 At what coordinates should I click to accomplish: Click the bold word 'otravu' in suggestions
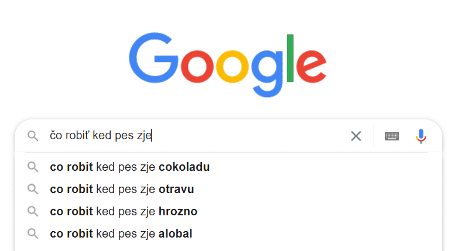[x=176, y=189]
